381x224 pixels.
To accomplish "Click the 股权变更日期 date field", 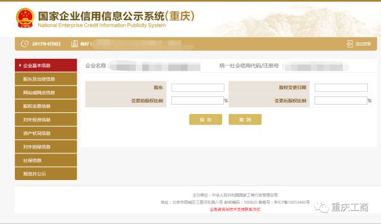I will (341, 87).
